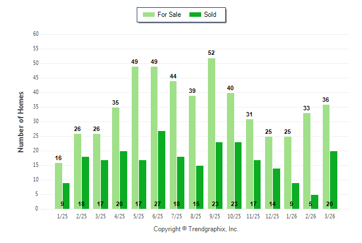Image resolution: width=362 pixels, height=243 pixels.
Task: Click the 9/25 For Sale bar
Action: coord(211,133)
